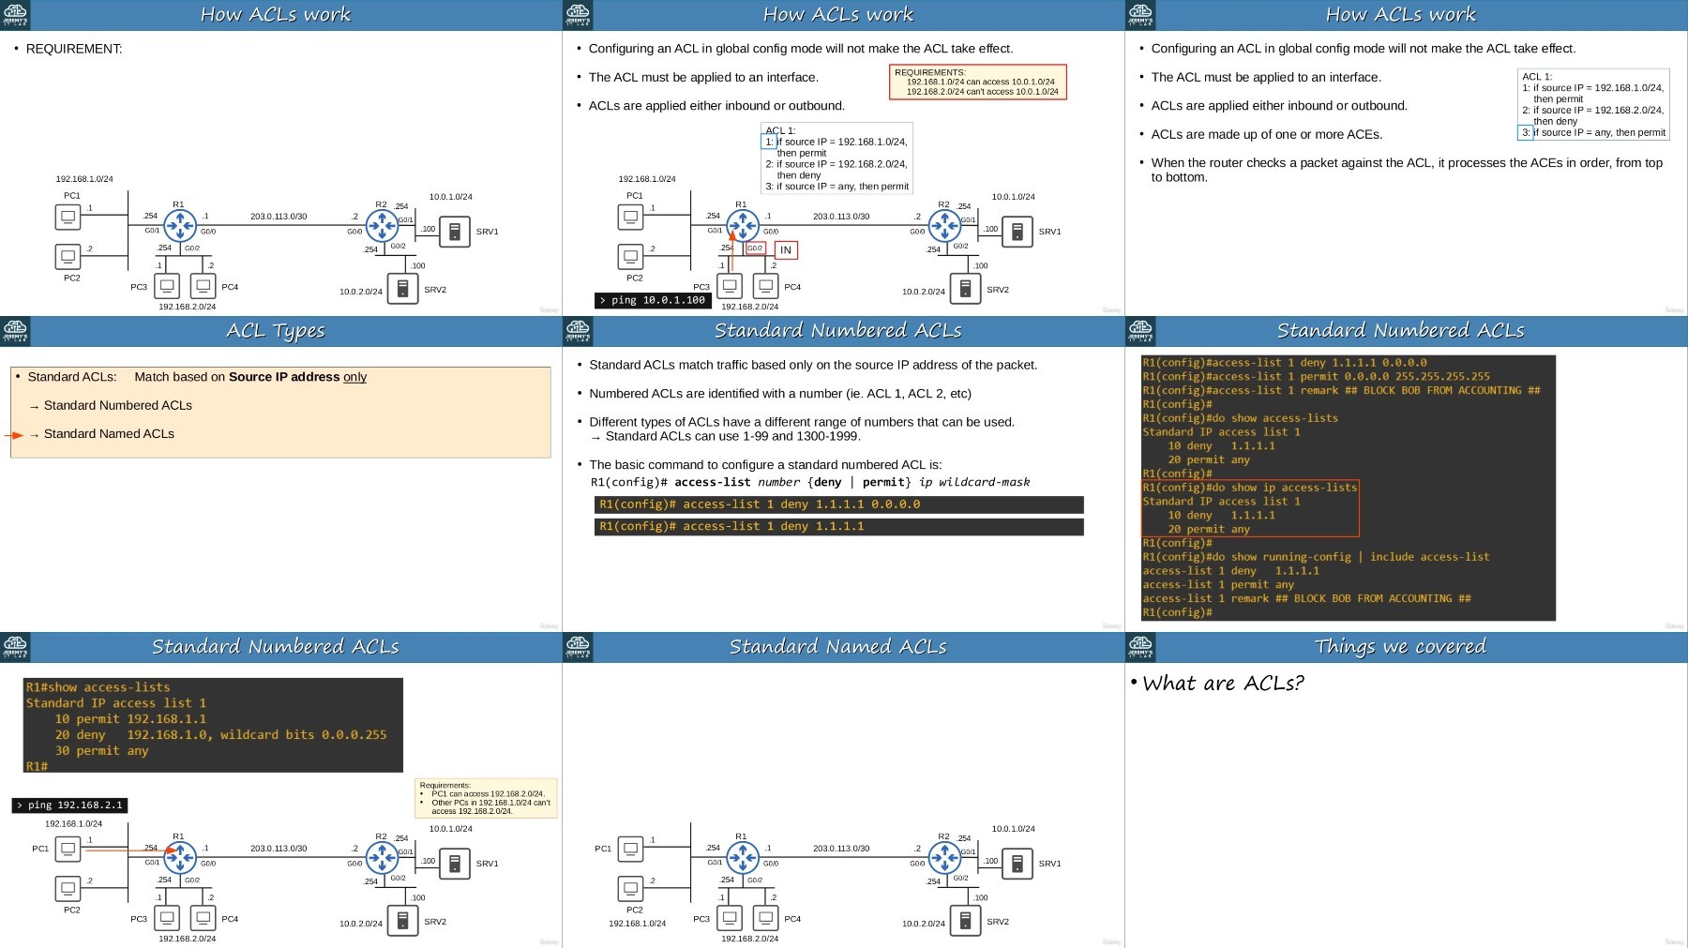Click PC1 icon in the ping 10.0.1.100 slide
Image resolution: width=1688 pixels, height=948 pixels.
631,217
